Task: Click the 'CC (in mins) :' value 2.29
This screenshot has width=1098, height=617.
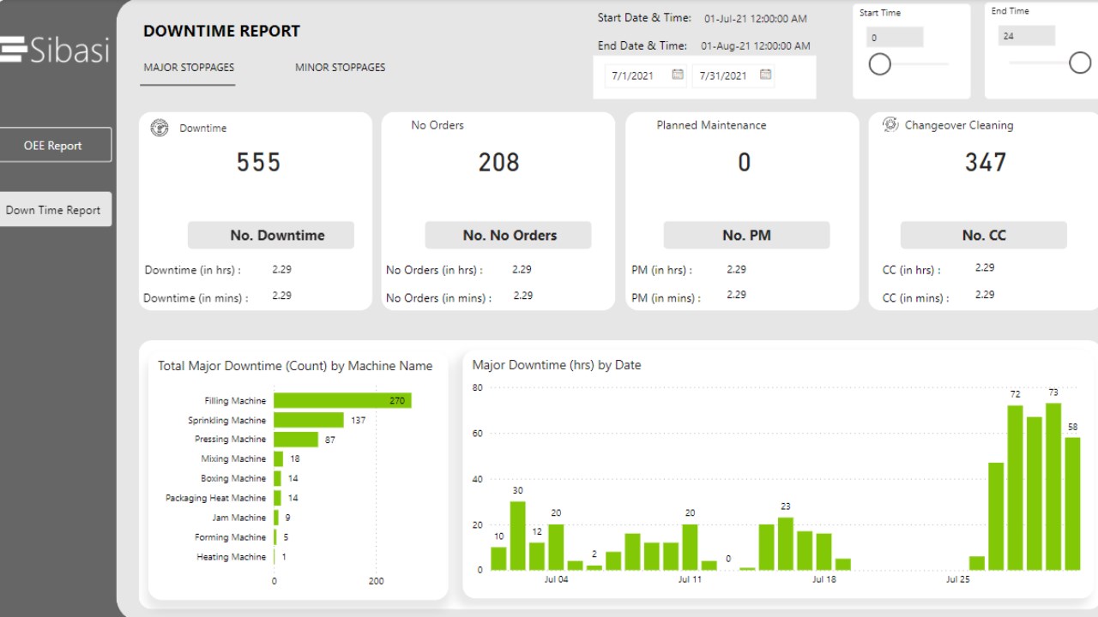Action: click(985, 294)
